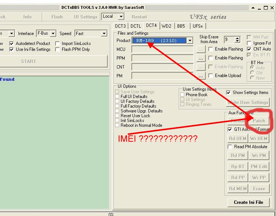Click the Flash toolbar item
The height and width of the screenshot is (216, 276).
[57, 17]
